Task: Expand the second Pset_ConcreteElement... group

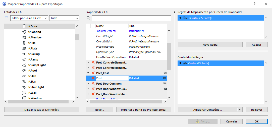Action: [x=88, y=68]
